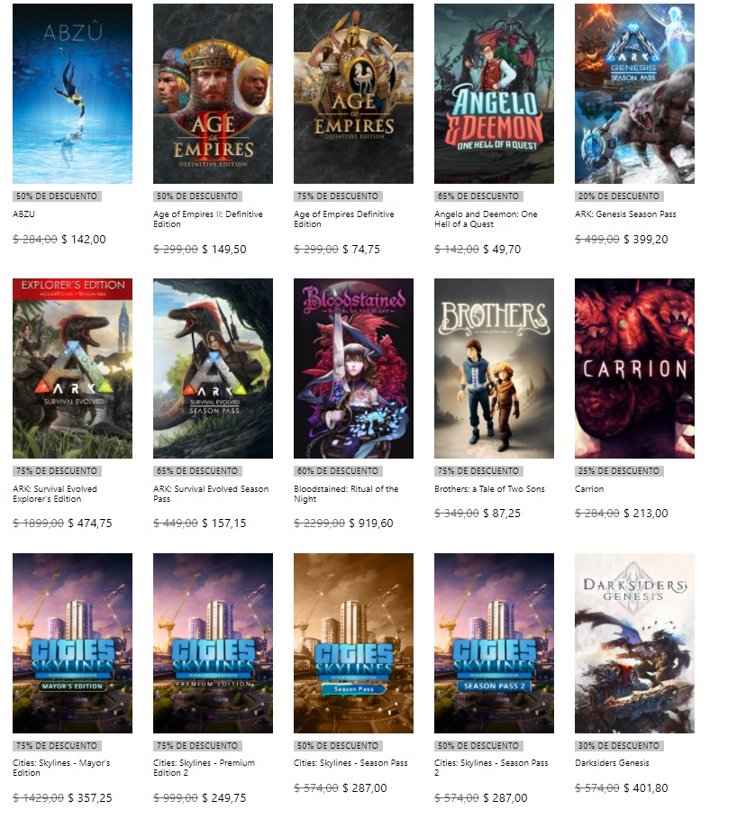737x819 pixels.
Task: Select 'Cities: Skylines - Season Pass 2' title
Action: click(491, 768)
